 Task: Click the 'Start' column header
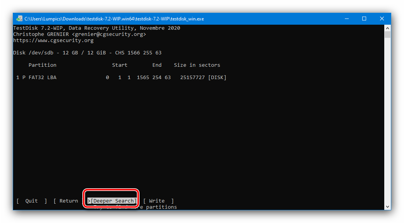[119, 65]
